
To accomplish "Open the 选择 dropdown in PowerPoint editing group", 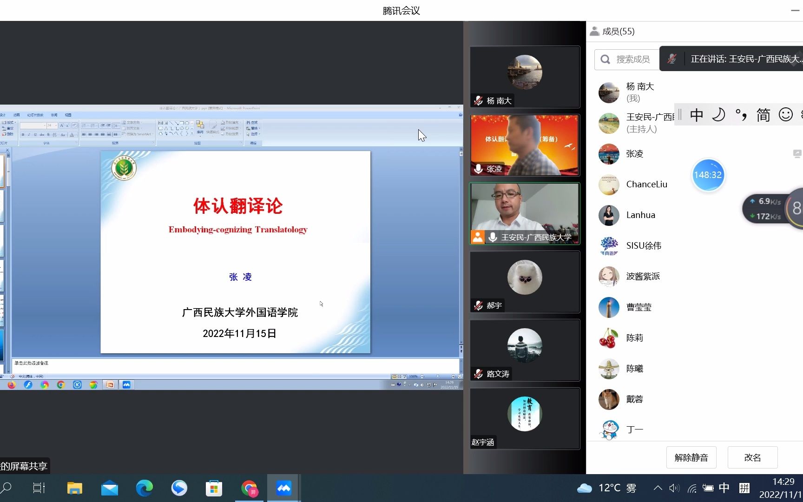I will click(x=253, y=134).
